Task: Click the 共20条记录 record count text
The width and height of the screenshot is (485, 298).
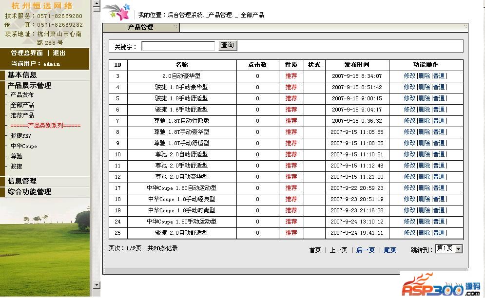Action: pos(162,248)
